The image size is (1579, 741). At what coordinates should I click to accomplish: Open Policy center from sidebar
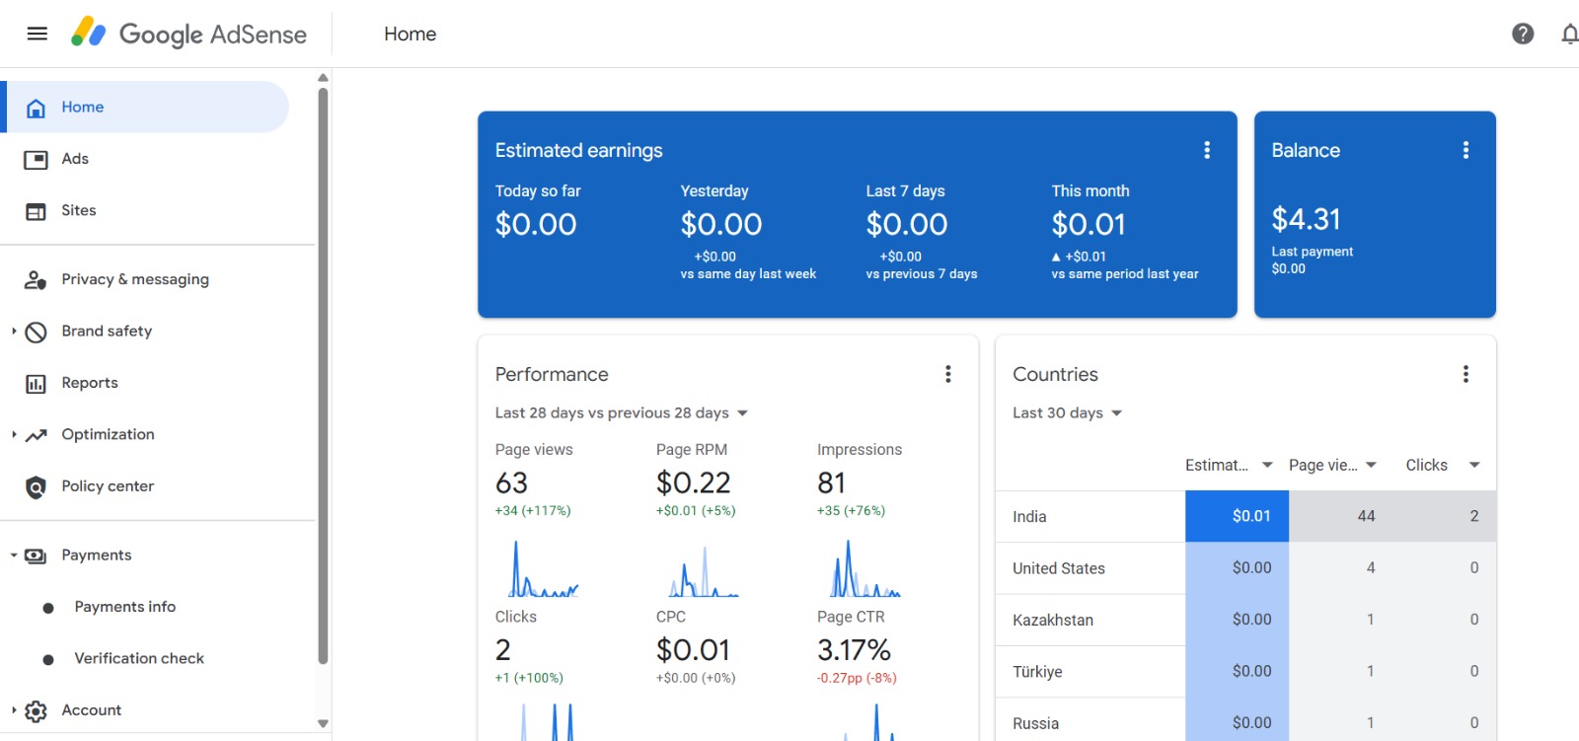[x=108, y=485]
